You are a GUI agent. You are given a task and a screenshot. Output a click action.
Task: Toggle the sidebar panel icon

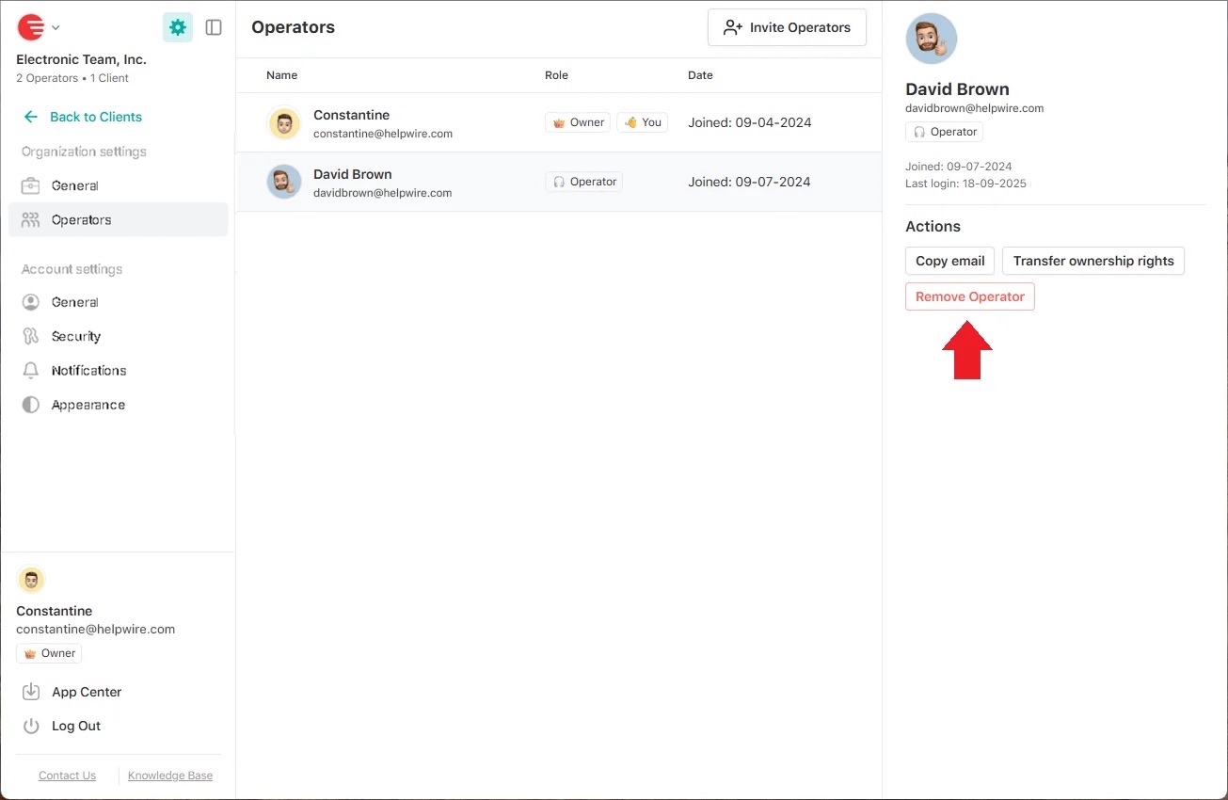pos(214,27)
